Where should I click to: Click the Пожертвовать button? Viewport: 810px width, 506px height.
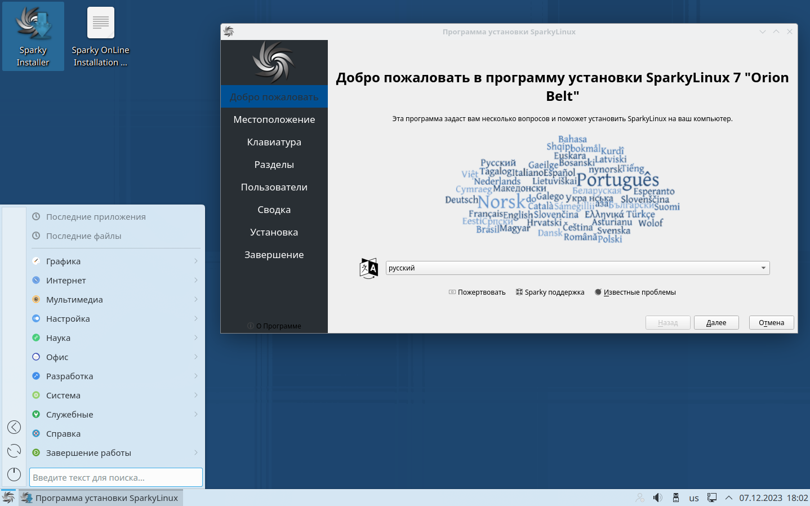[x=477, y=292]
